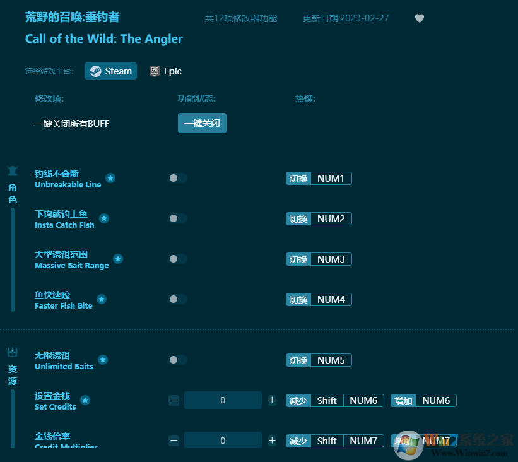Image resolution: width=518 pixels, height=462 pixels.
Task: Click the 减少 Shift NUM6 hotkey
Action: click(334, 401)
